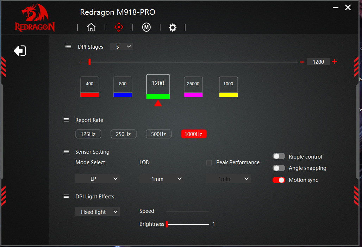Decrease DPI with the red minus icon

[x=302, y=62]
